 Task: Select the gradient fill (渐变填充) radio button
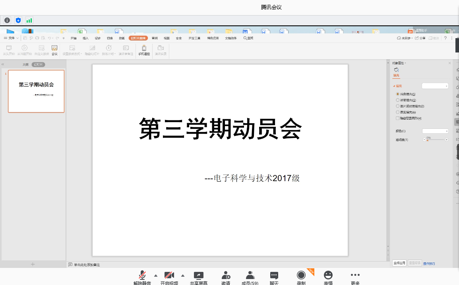click(398, 100)
